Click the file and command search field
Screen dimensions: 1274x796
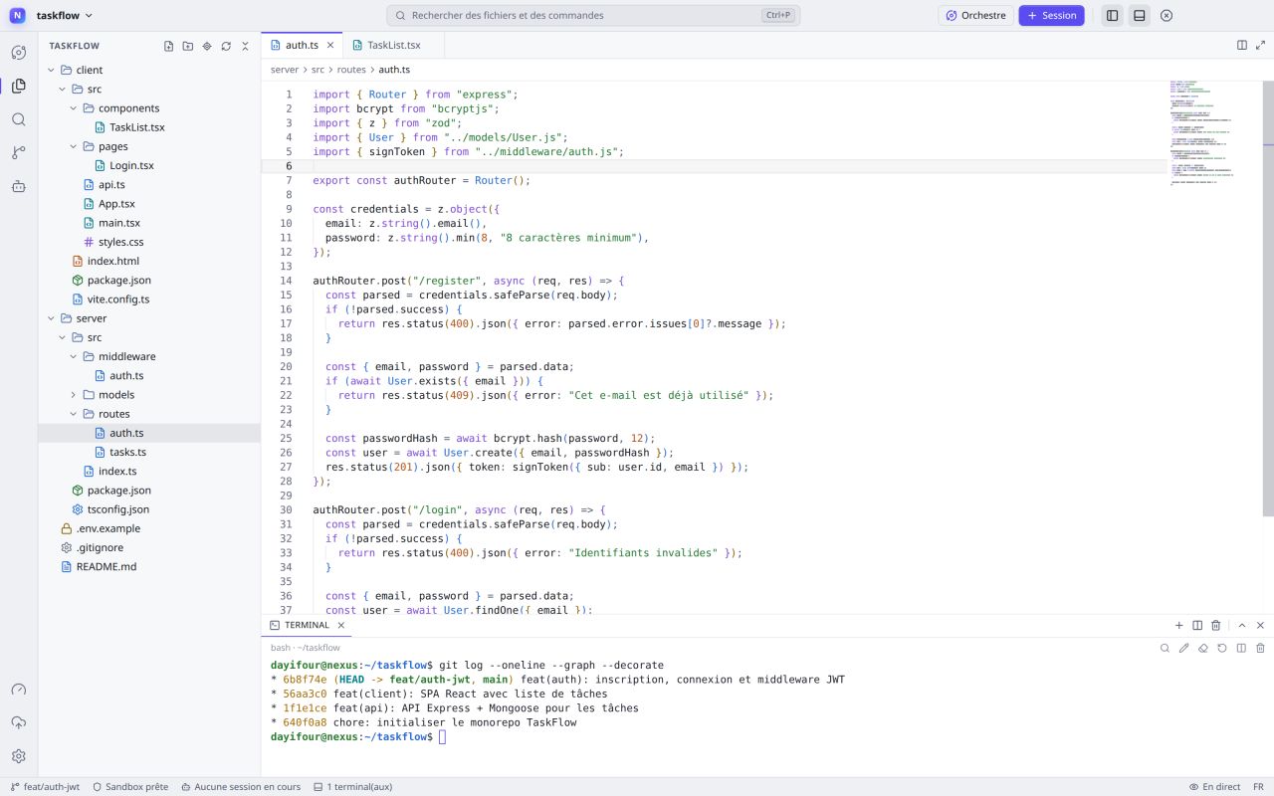click(593, 16)
